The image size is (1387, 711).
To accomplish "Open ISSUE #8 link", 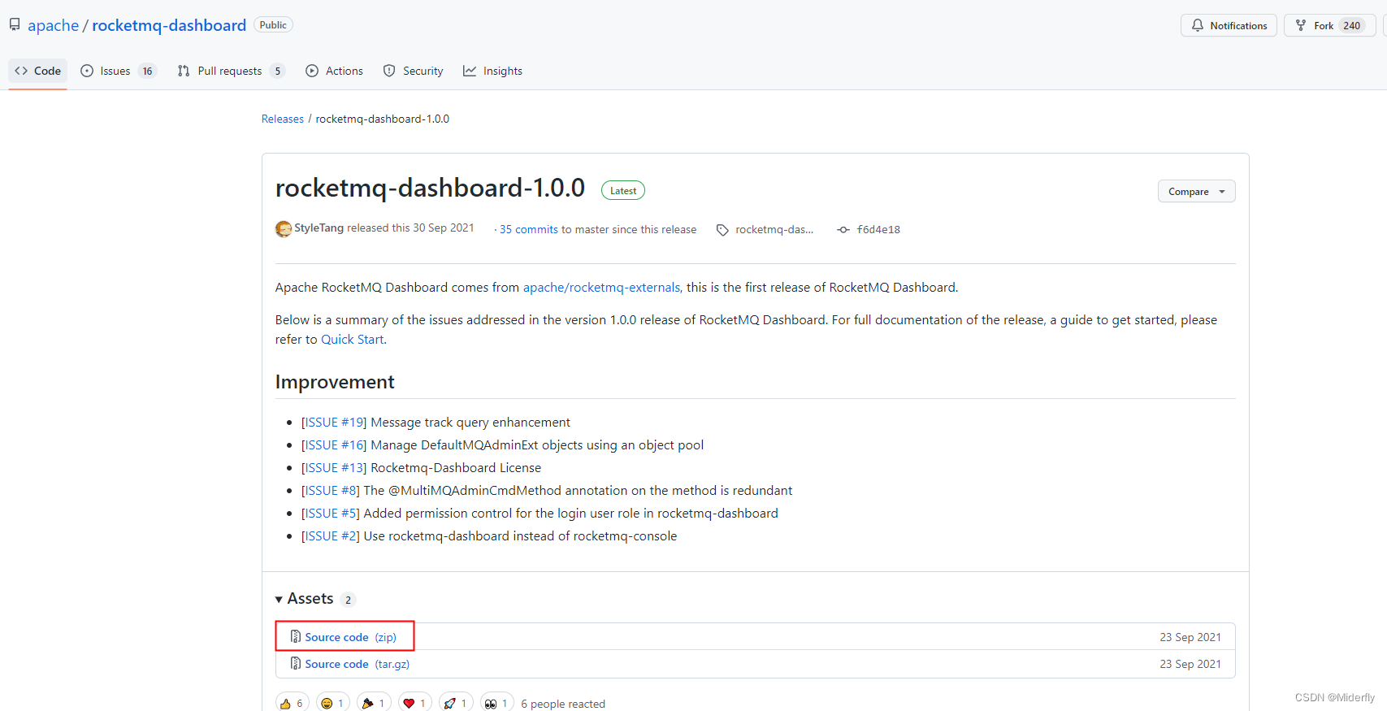I will 331,490.
